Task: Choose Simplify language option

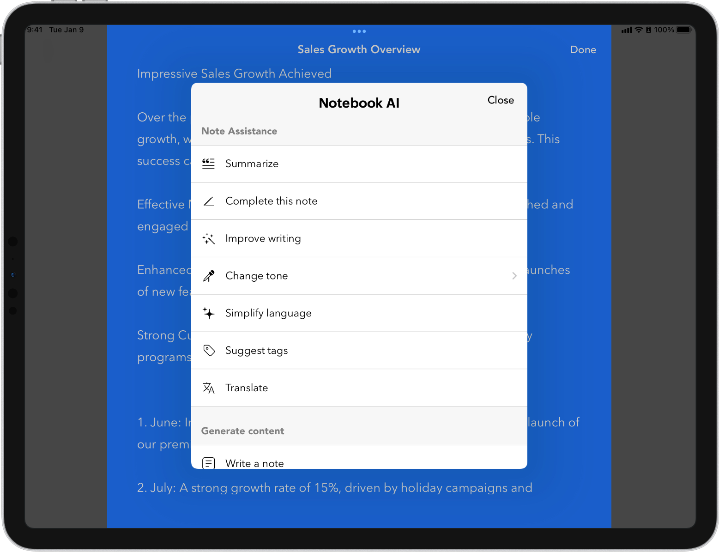Action: tap(268, 313)
